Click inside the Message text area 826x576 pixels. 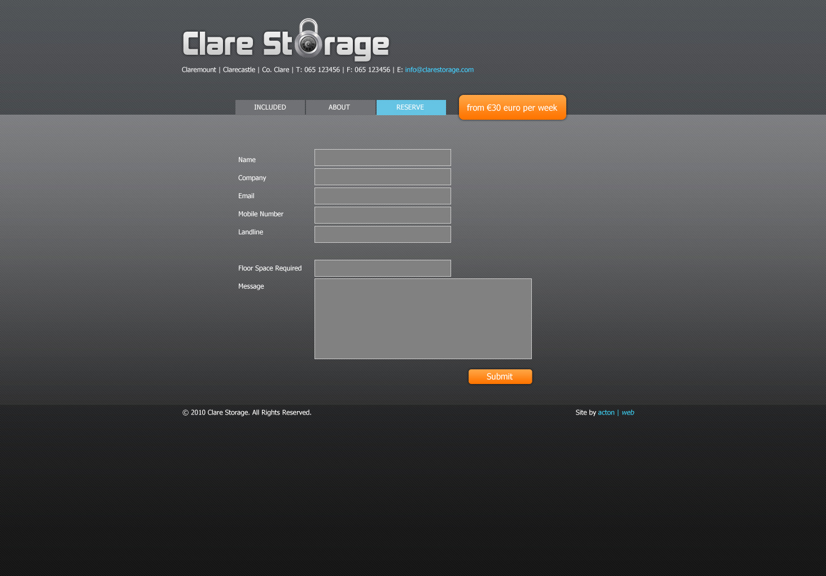point(423,318)
